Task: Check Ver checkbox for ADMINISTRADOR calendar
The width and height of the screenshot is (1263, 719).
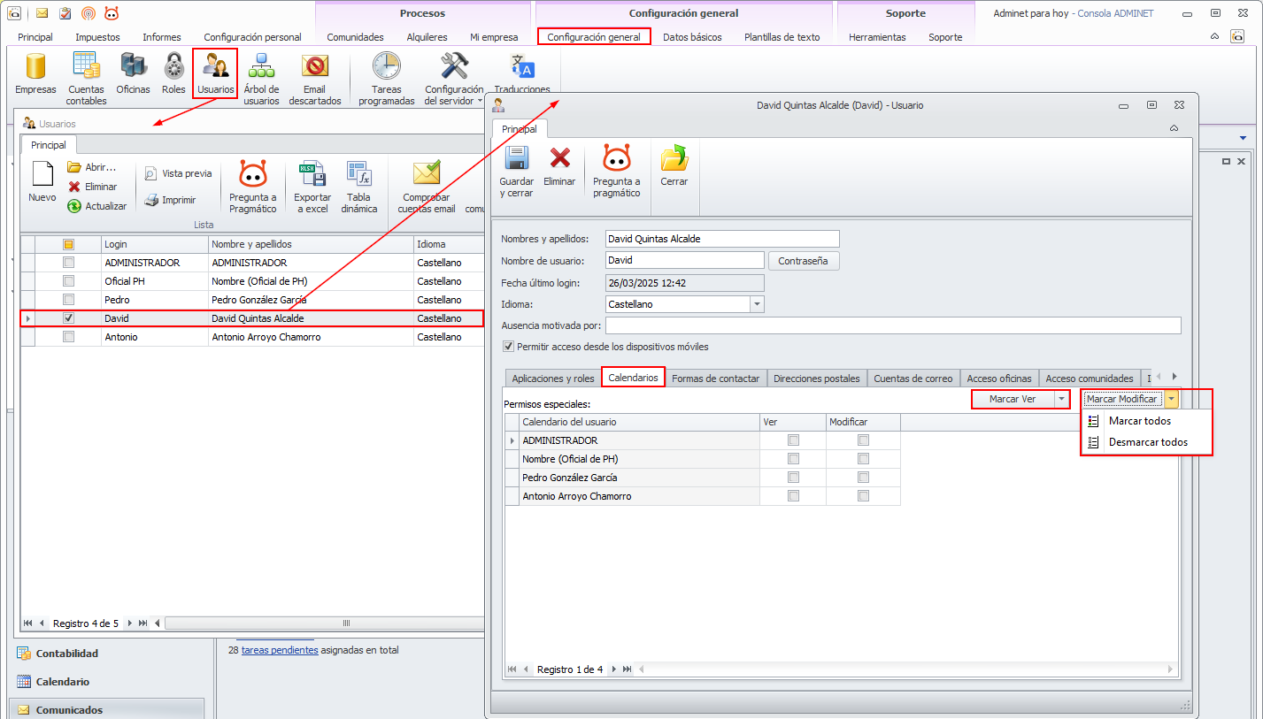Action: coord(793,440)
